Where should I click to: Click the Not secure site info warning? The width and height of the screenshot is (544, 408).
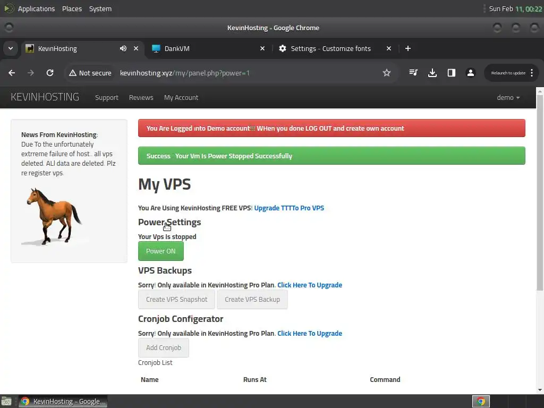click(x=90, y=73)
